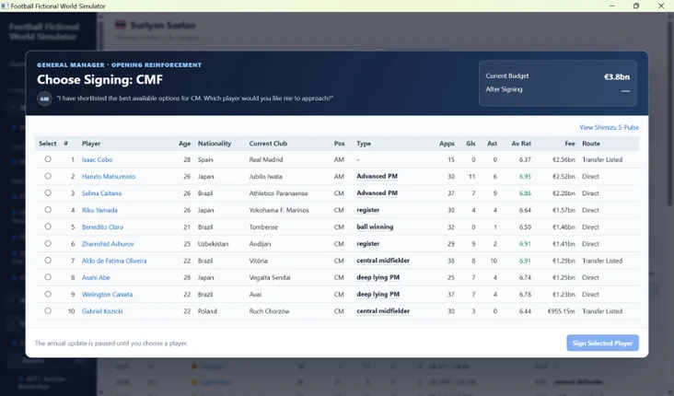The image size is (674, 396).
Task: Select radio for Zhamshid Ashurov
Action: [x=48, y=243]
